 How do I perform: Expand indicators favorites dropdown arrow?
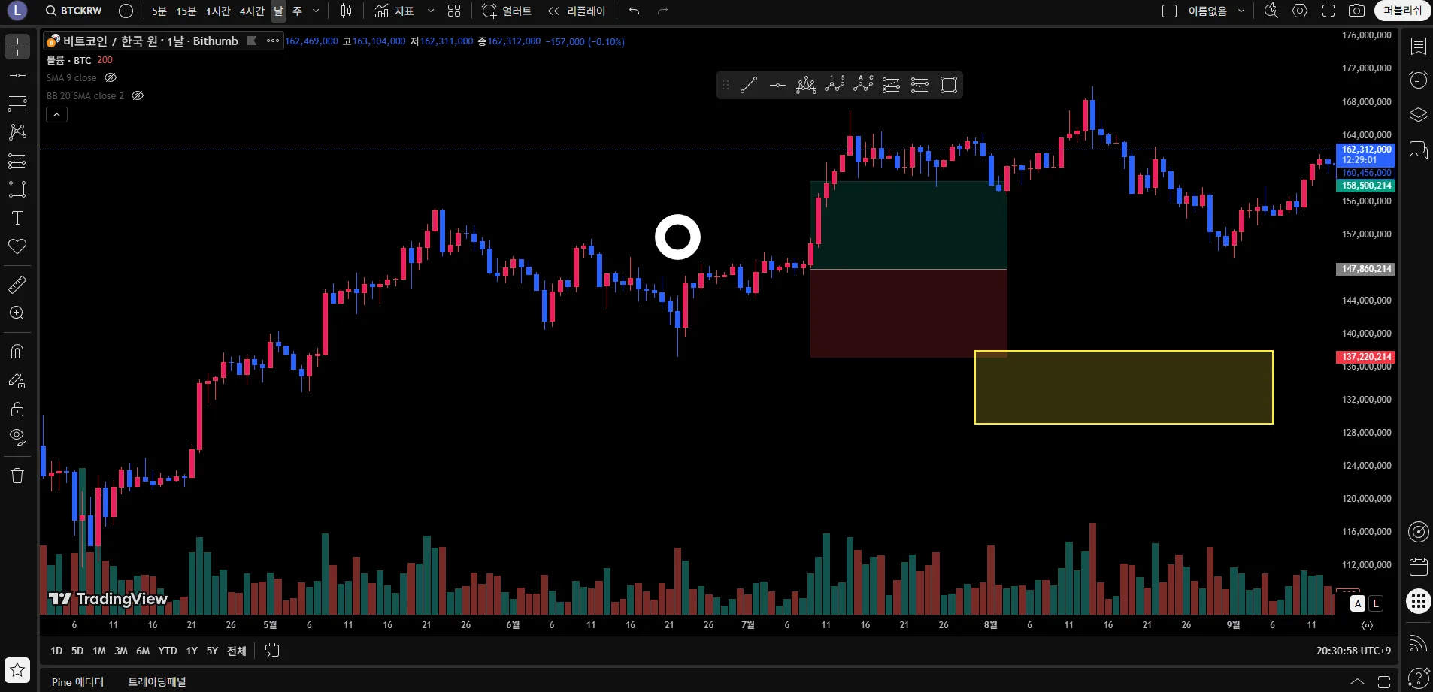(x=431, y=11)
